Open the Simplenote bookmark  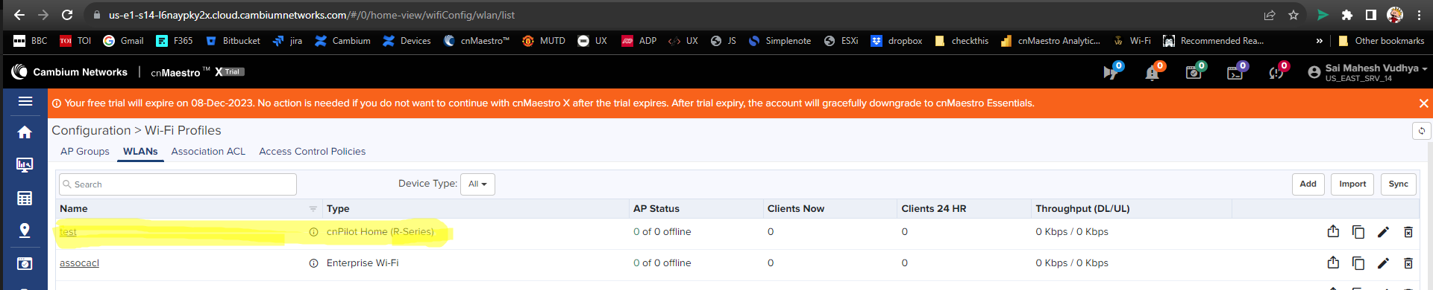pos(779,41)
